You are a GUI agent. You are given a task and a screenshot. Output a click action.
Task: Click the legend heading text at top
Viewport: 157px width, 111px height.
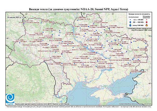[139, 14]
